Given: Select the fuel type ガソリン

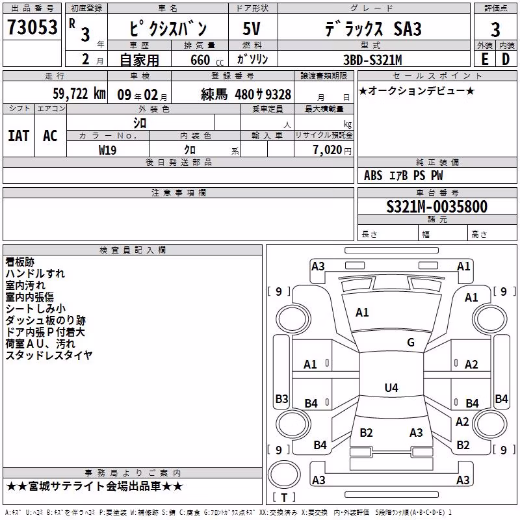Looking at the screenshot, I should tap(252, 59).
